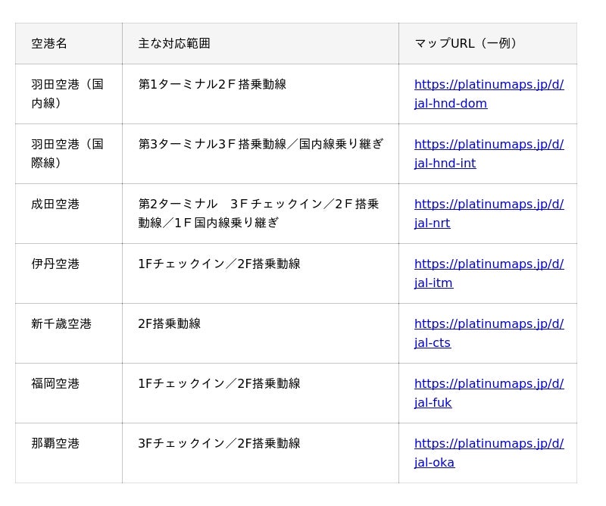
Task: Open the jal-oka map link
Action: pos(489,453)
